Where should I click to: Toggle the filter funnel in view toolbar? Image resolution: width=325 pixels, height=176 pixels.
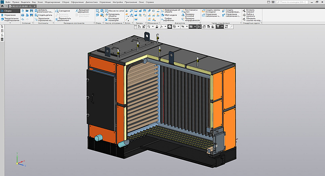pos(218,26)
